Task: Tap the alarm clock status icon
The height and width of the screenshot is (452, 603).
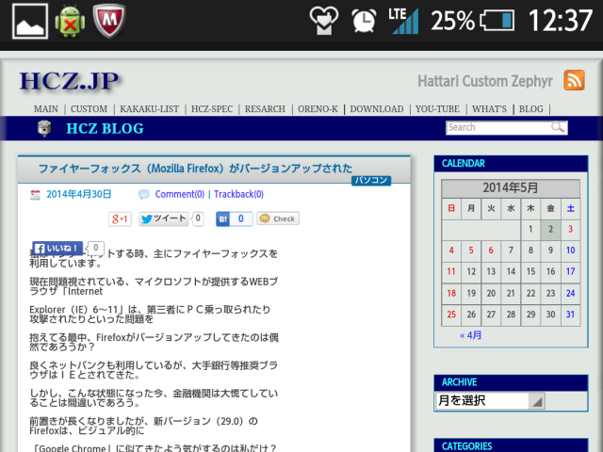Action: pos(364,21)
